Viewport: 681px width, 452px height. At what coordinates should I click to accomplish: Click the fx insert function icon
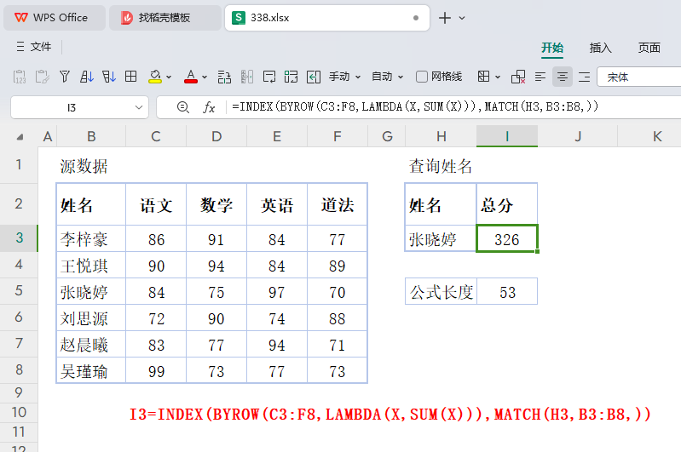[209, 107]
